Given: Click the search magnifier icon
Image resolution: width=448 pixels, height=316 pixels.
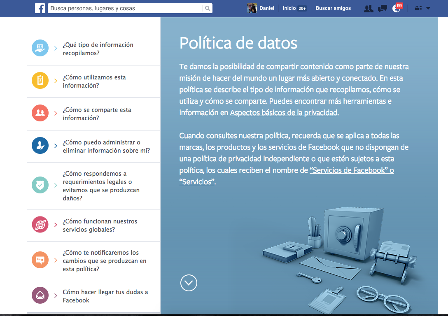Looking at the screenshot, I should [x=208, y=8].
